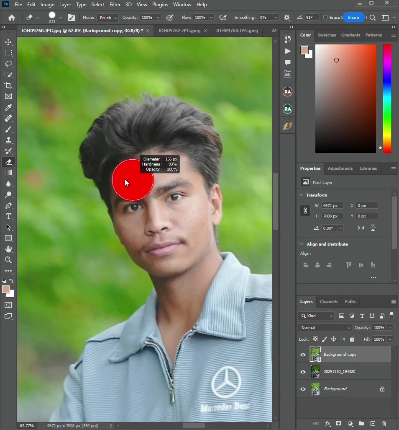Open smoothing options gear icon

point(286,18)
